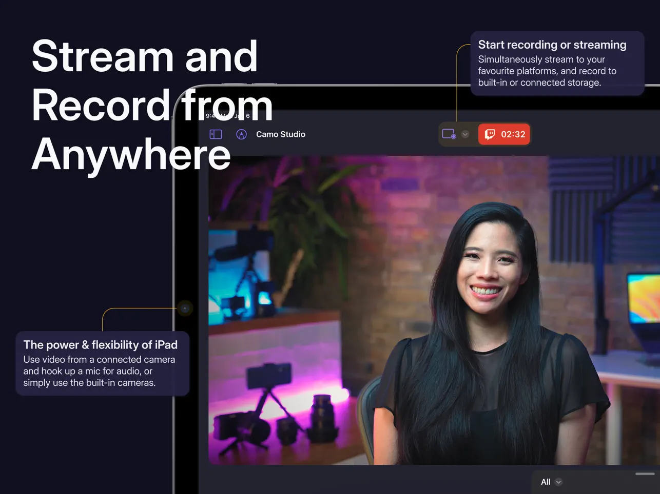Screen dimensions: 660x494
Task: Toggle streaming with the red 02:32 button
Action: [x=504, y=134]
